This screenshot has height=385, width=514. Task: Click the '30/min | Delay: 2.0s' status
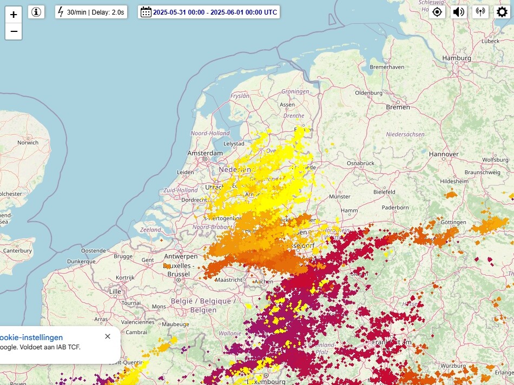[x=95, y=12]
